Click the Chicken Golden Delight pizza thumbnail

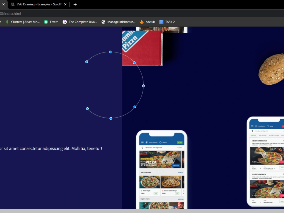click(171, 182)
